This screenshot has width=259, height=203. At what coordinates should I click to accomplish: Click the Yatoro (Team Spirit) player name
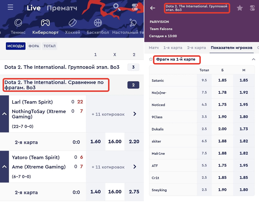pyautogui.click(x=36, y=158)
